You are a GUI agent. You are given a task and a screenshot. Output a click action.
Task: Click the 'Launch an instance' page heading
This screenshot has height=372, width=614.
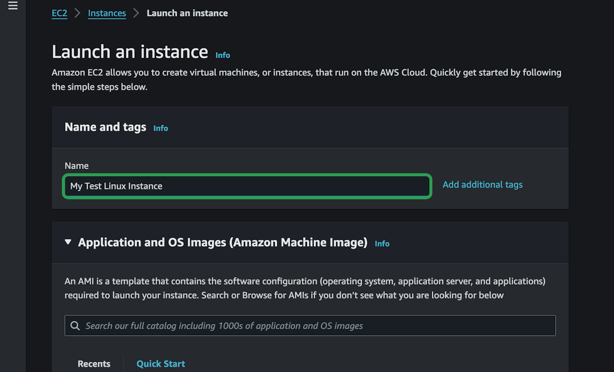[x=130, y=52]
